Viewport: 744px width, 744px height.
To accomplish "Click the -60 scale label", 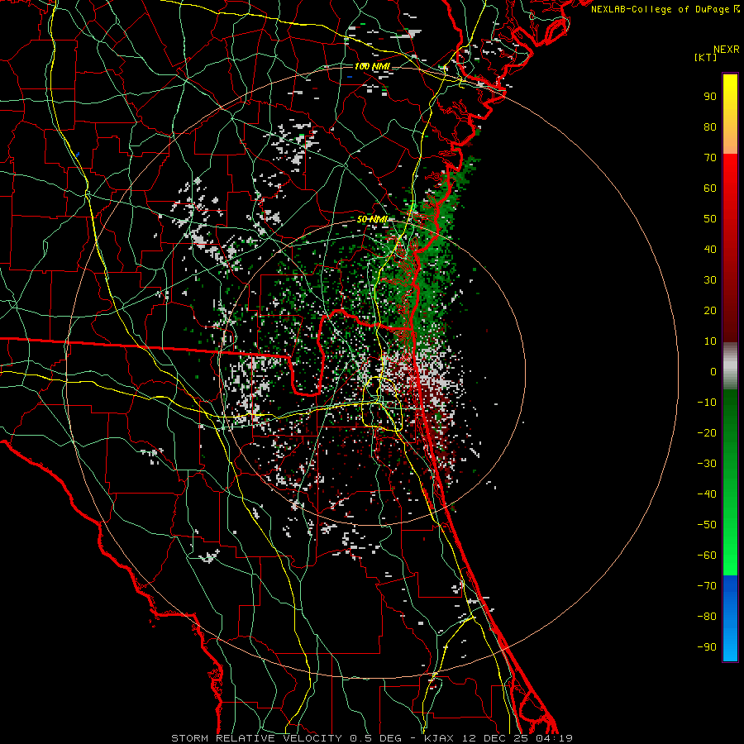I will [707, 556].
